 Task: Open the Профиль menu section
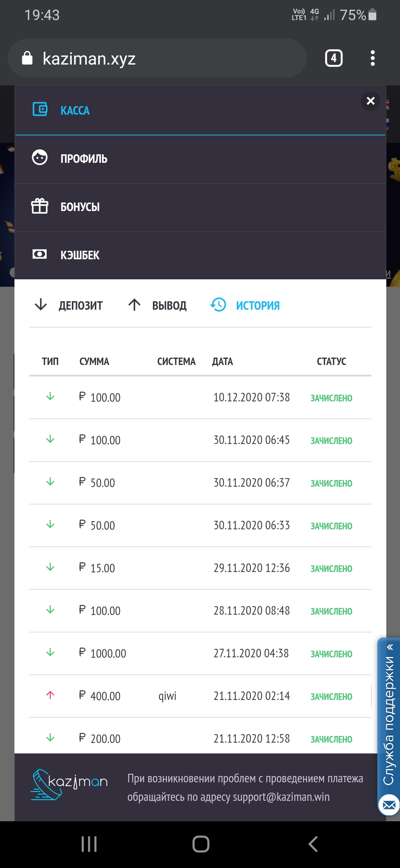(84, 159)
